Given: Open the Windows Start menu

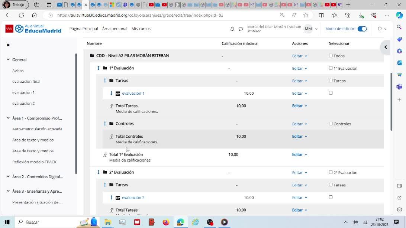Looking at the screenshot, I should pos(7,222).
